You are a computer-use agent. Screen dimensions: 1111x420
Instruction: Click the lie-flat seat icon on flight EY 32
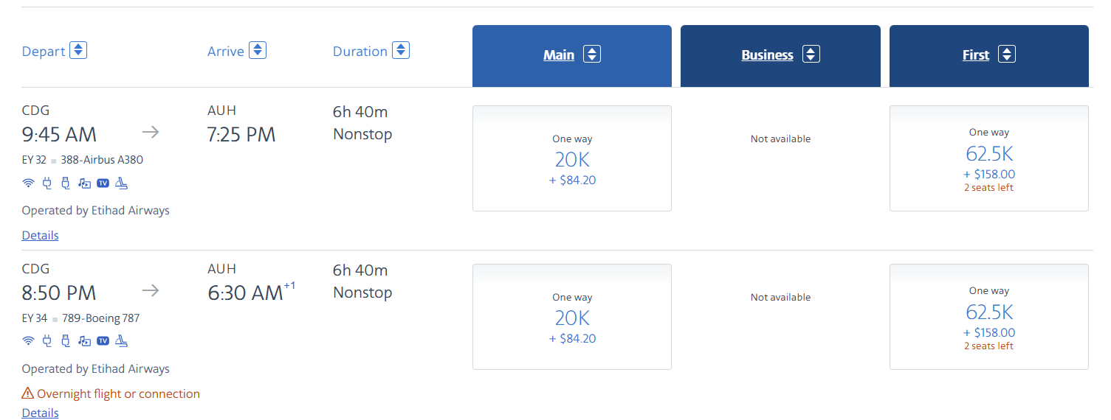click(122, 183)
